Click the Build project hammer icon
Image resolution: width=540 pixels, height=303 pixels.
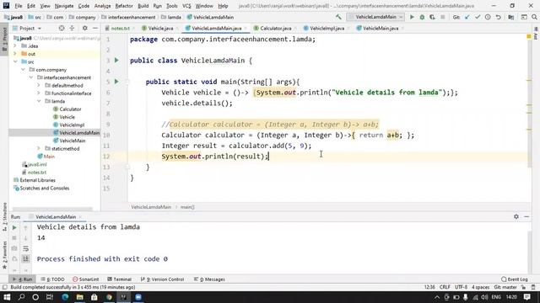tap(338, 17)
